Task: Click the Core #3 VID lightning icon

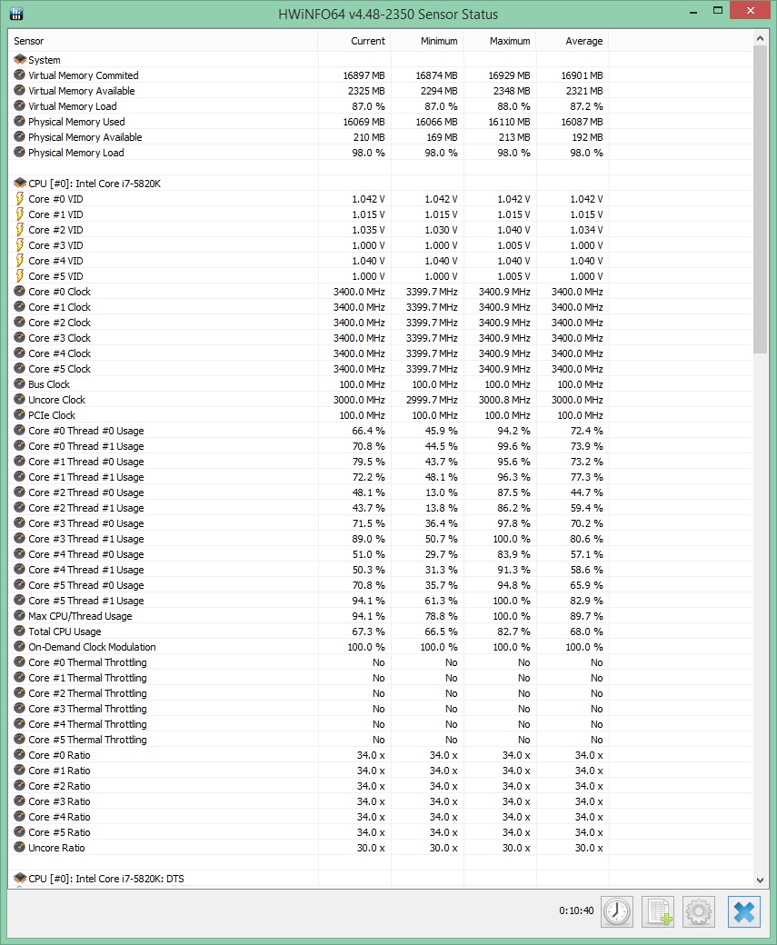Action: [20, 245]
